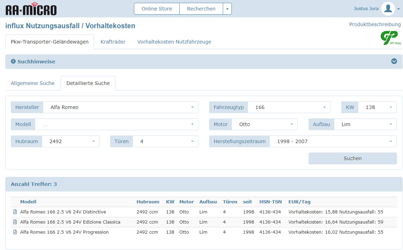Switch to the Krafträder tab

coord(113,42)
